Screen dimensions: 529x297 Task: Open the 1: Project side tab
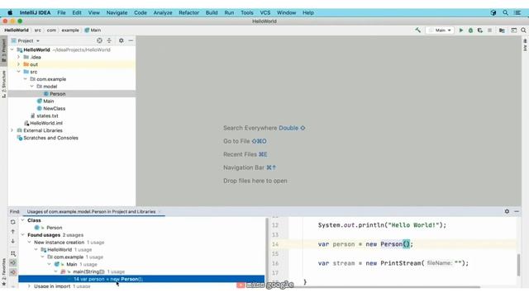pos(3,50)
